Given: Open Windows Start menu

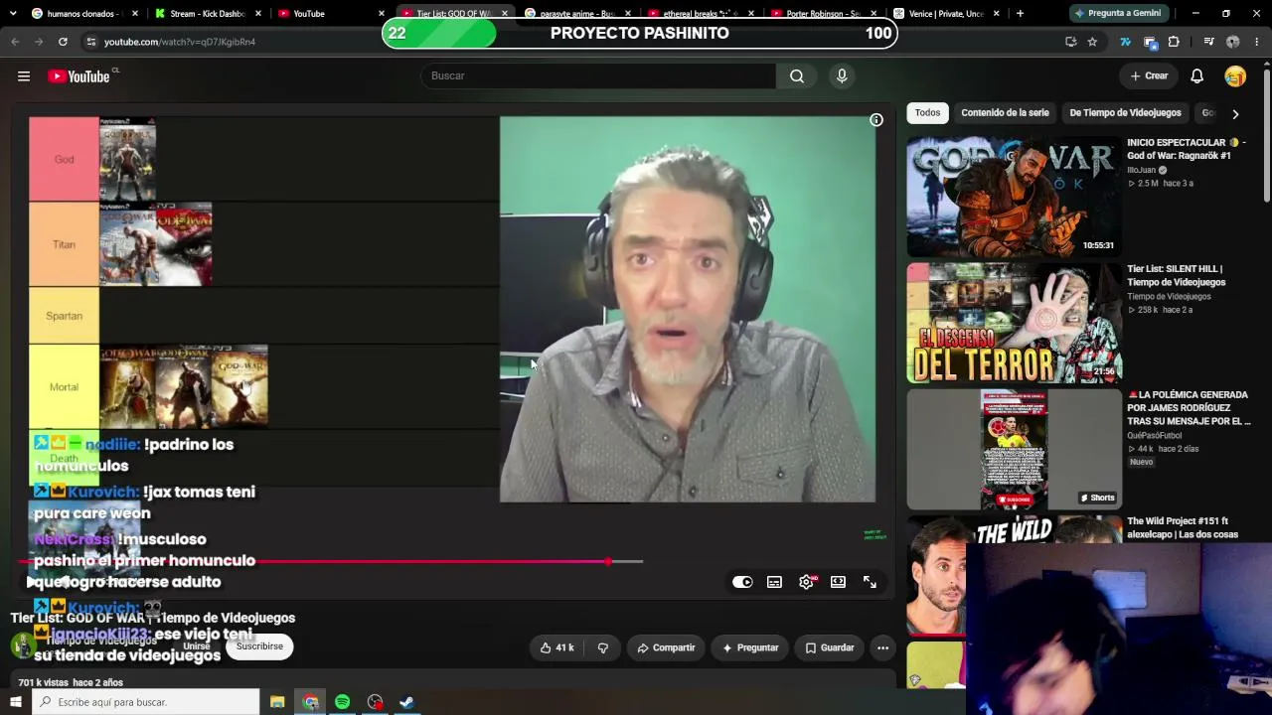Looking at the screenshot, I should (x=15, y=702).
